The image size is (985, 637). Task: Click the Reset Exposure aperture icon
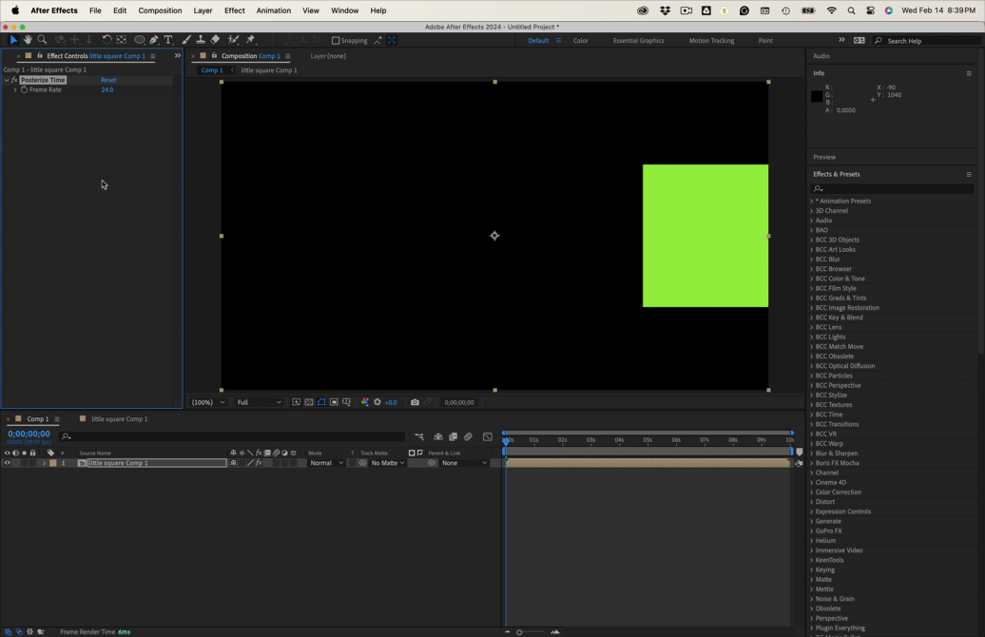pyautogui.click(x=377, y=402)
